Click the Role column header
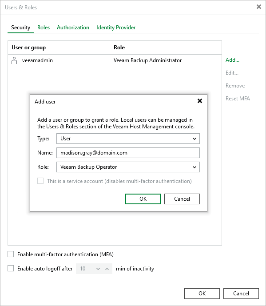 pos(119,48)
